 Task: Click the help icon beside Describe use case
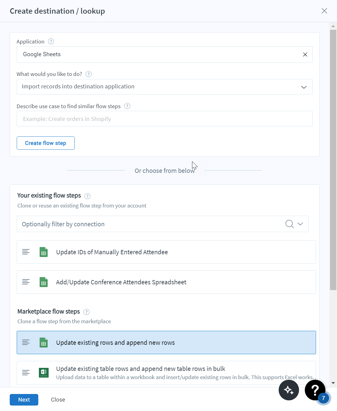click(127, 106)
